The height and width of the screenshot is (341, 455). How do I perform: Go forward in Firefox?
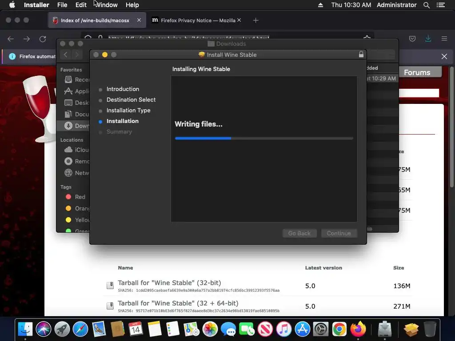click(27, 39)
